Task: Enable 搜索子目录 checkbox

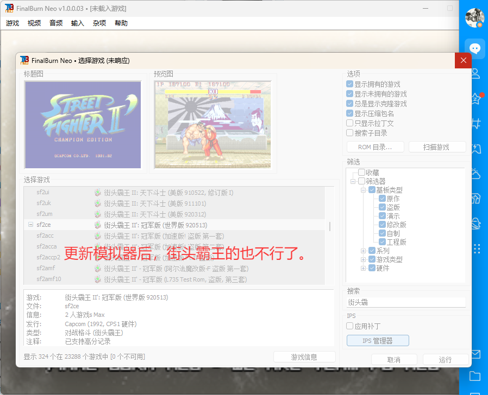Action: [349, 133]
